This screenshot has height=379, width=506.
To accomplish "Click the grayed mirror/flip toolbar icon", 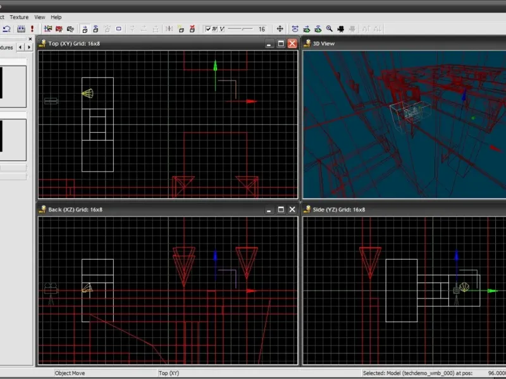I will (169, 29).
